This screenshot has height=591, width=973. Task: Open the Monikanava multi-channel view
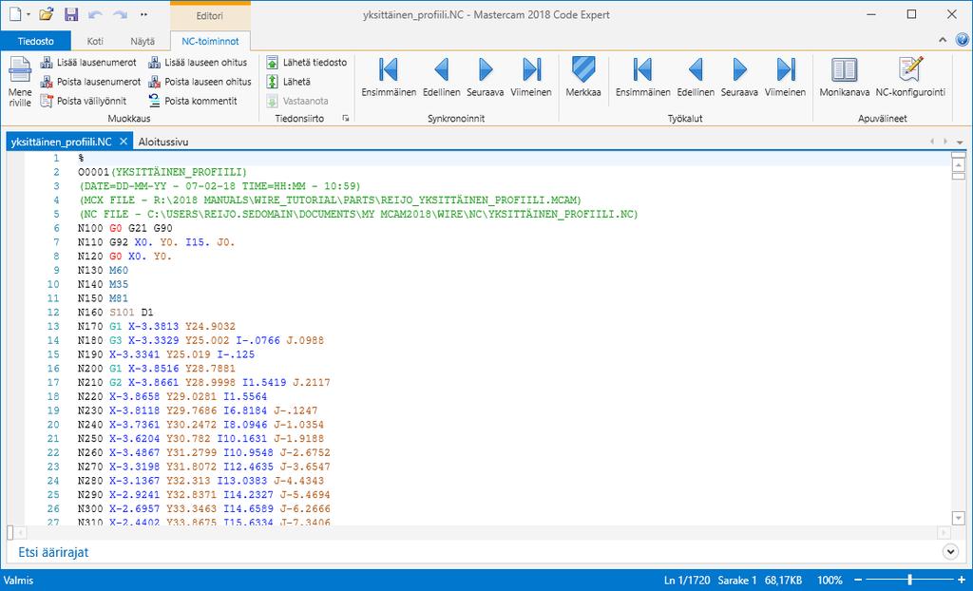pos(845,77)
